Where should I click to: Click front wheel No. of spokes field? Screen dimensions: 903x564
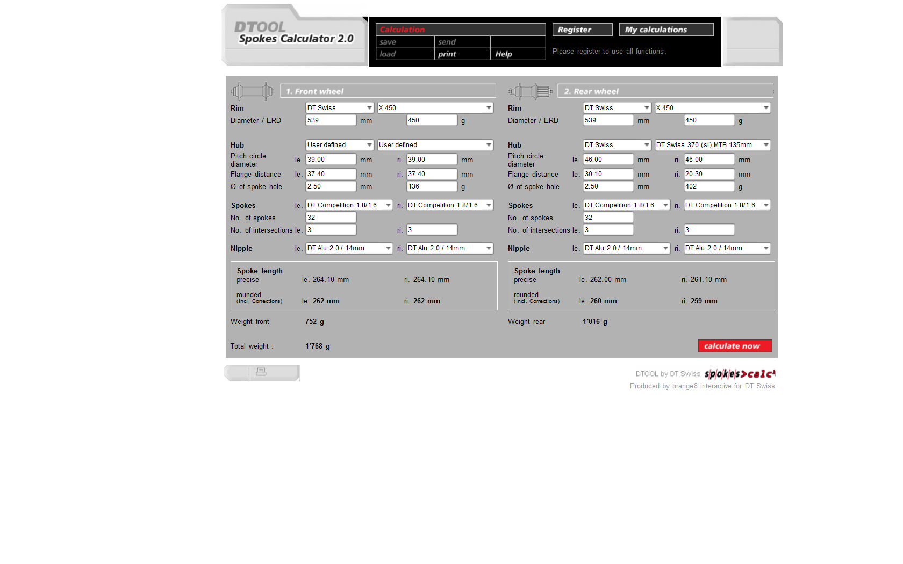click(331, 218)
